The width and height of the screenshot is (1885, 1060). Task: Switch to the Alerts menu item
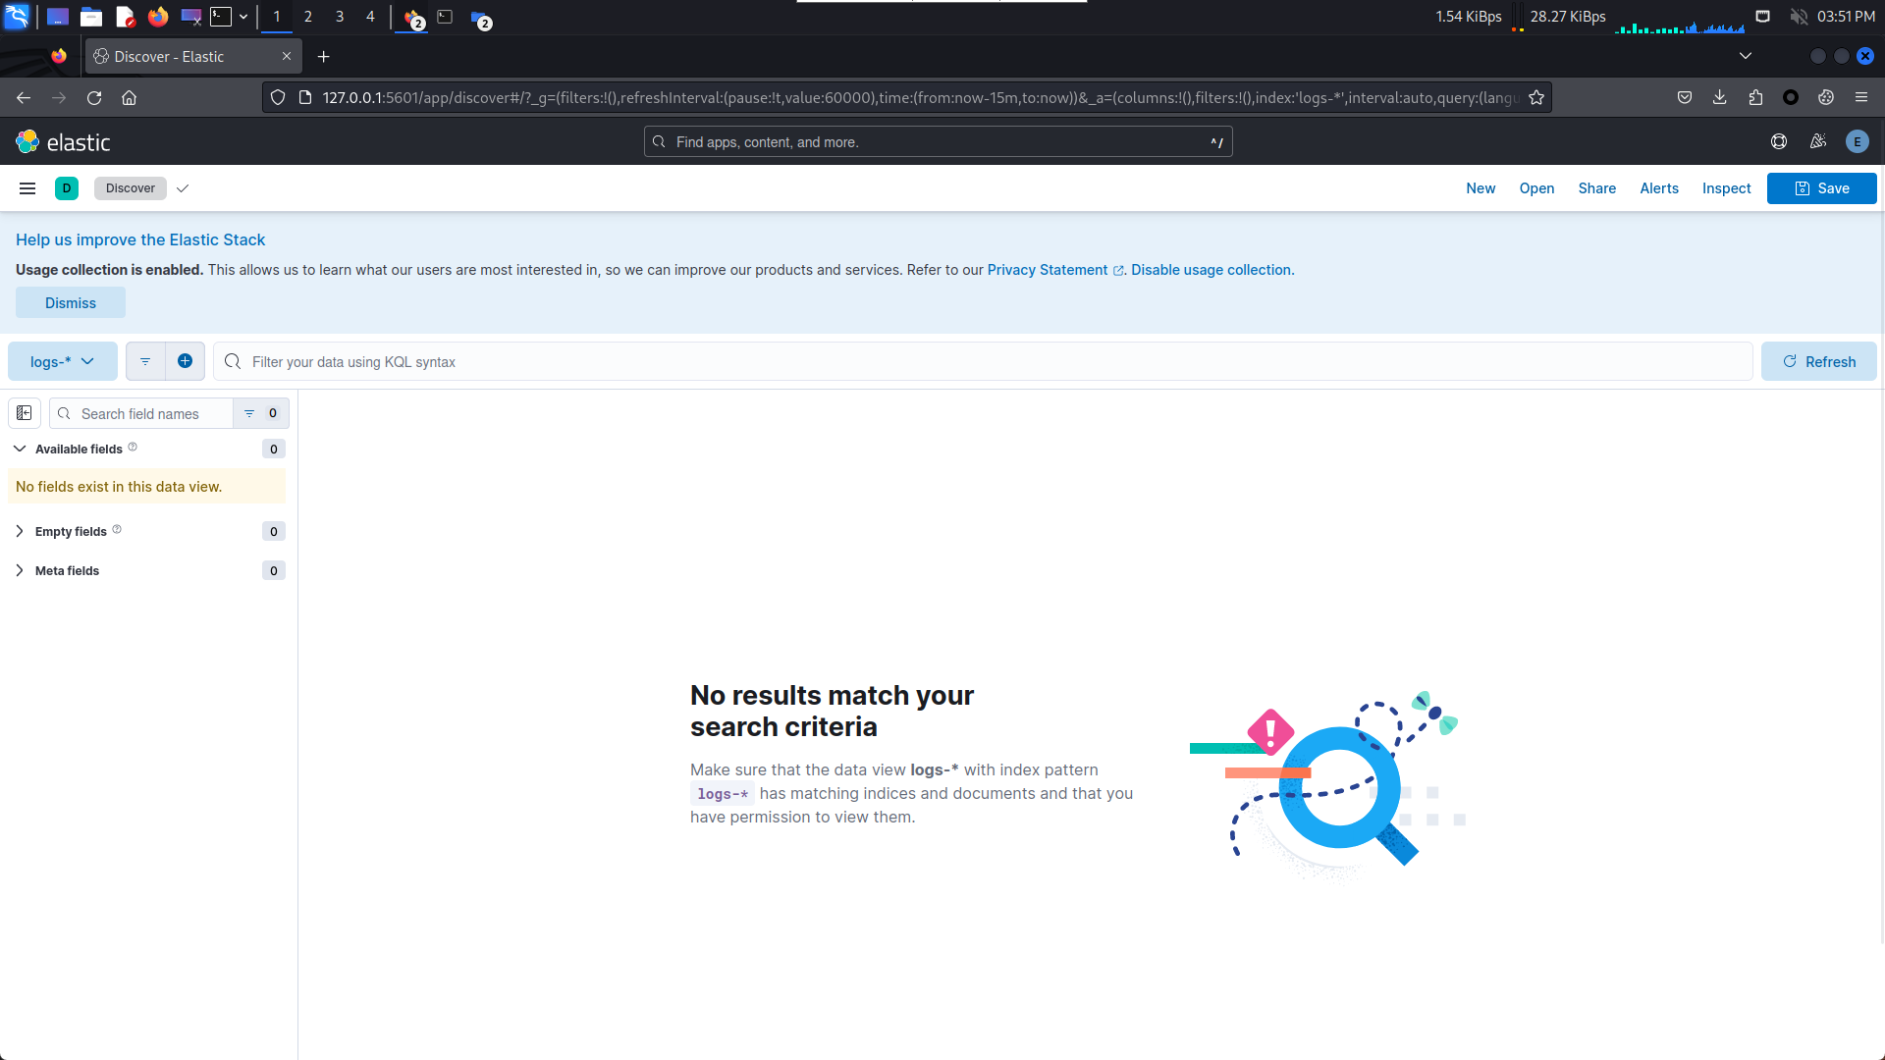click(x=1659, y=187)
